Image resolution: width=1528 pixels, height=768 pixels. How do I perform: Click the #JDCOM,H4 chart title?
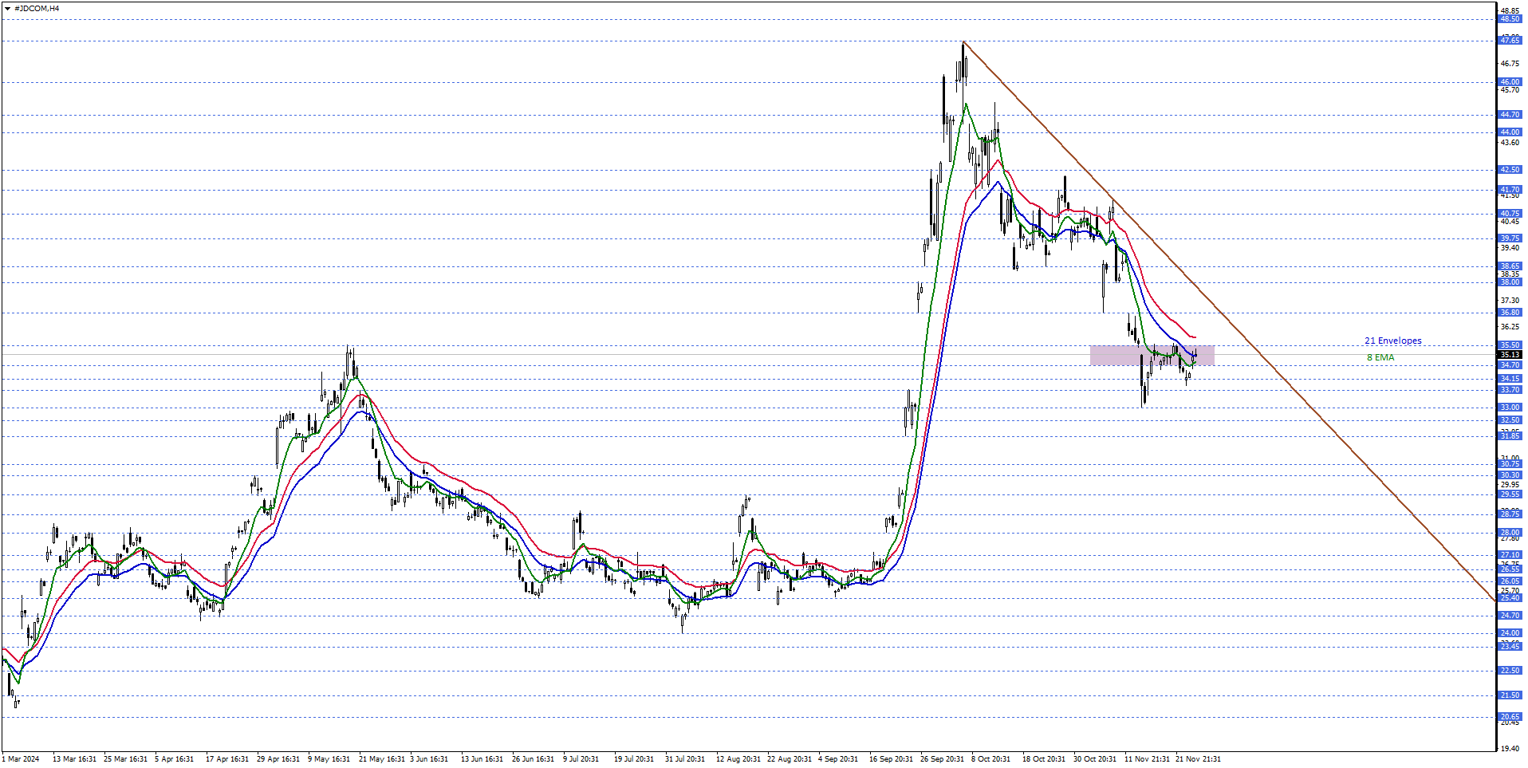coord(37,9)
